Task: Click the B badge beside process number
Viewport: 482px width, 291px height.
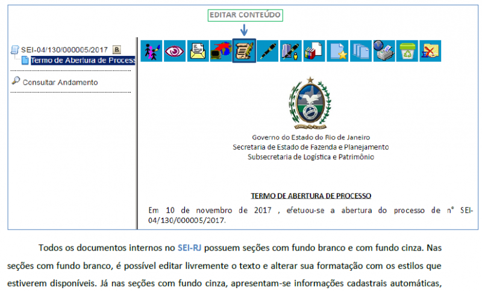Action: pyautogui.click(x=117, y=50)
